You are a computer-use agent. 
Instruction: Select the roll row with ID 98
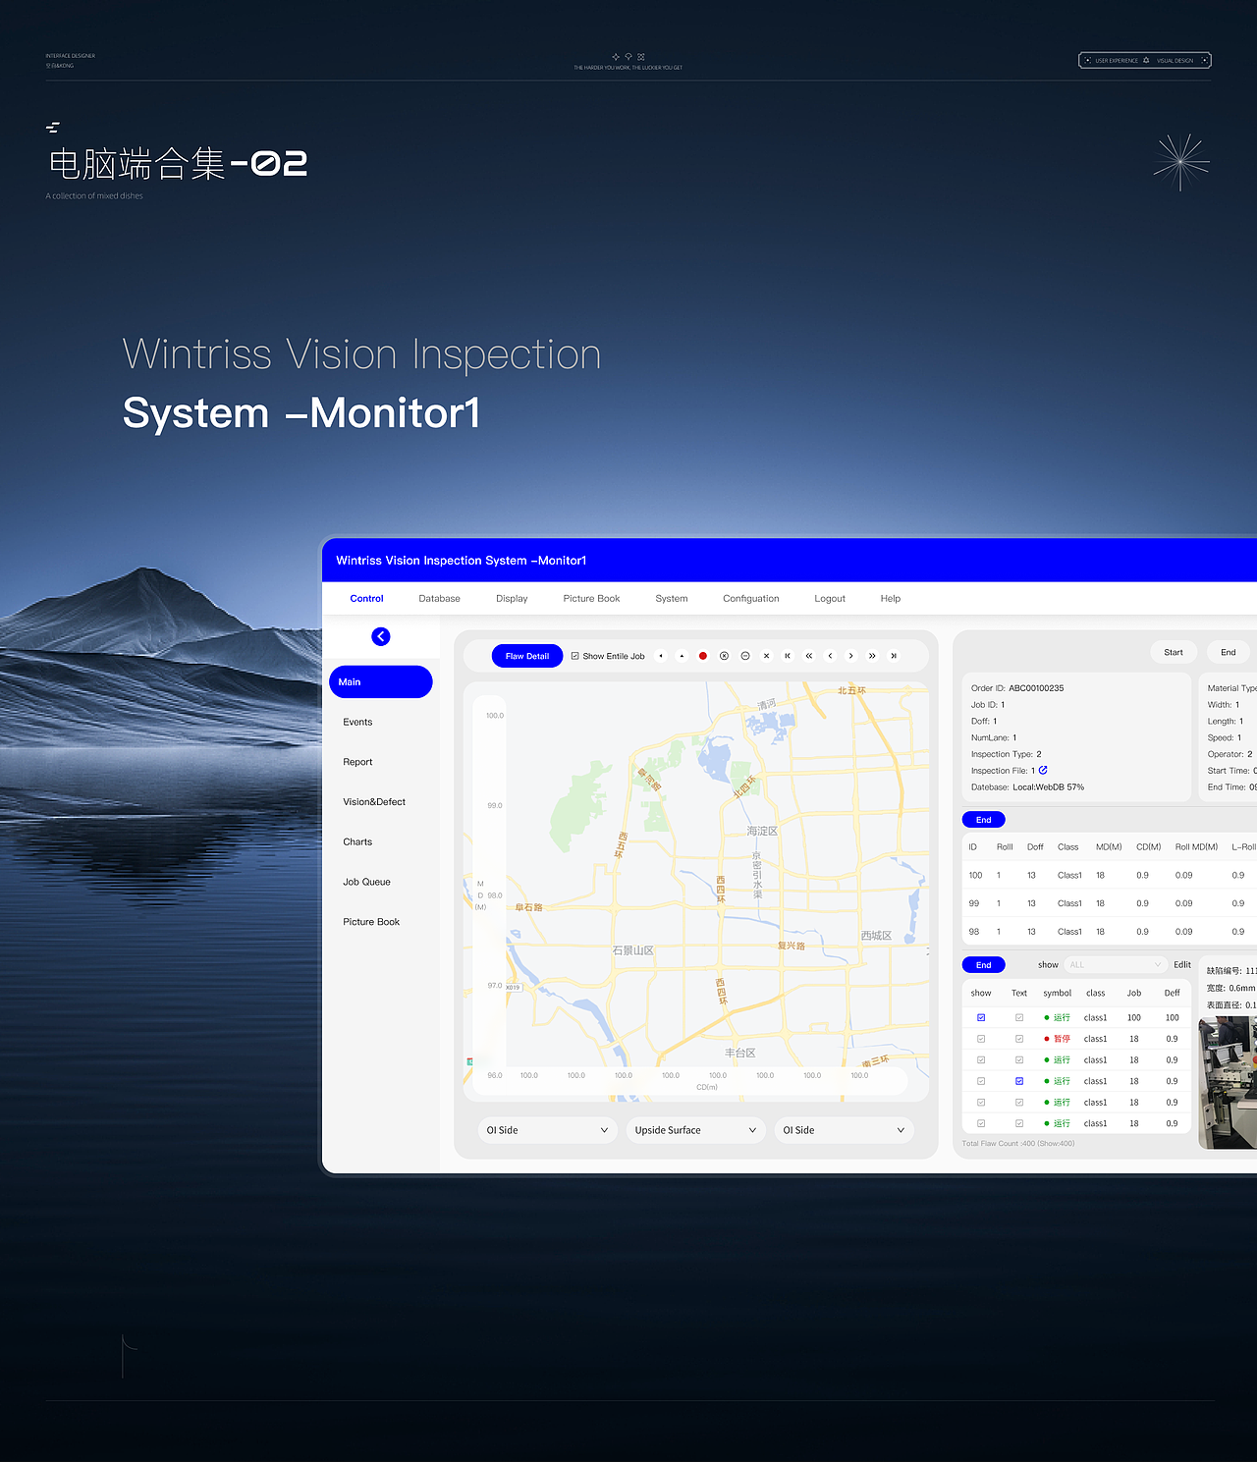1110,932
